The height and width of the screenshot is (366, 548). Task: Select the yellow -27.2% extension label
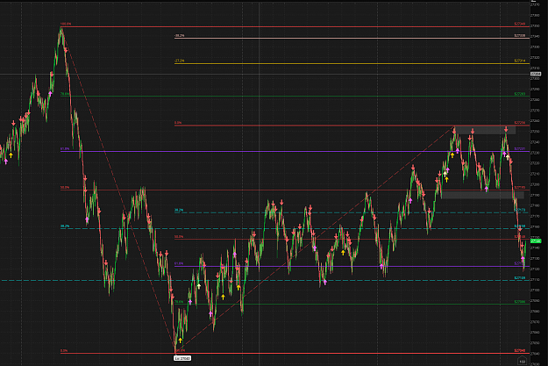click(179, 61)
